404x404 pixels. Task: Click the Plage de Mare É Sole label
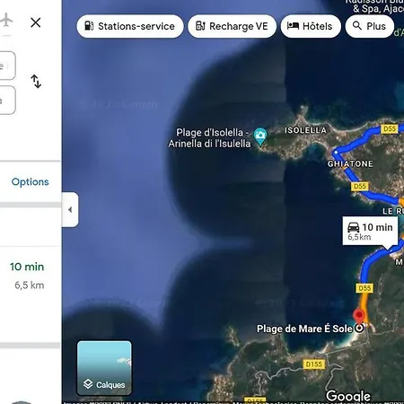pyautogui.click(x=304, y=329)
